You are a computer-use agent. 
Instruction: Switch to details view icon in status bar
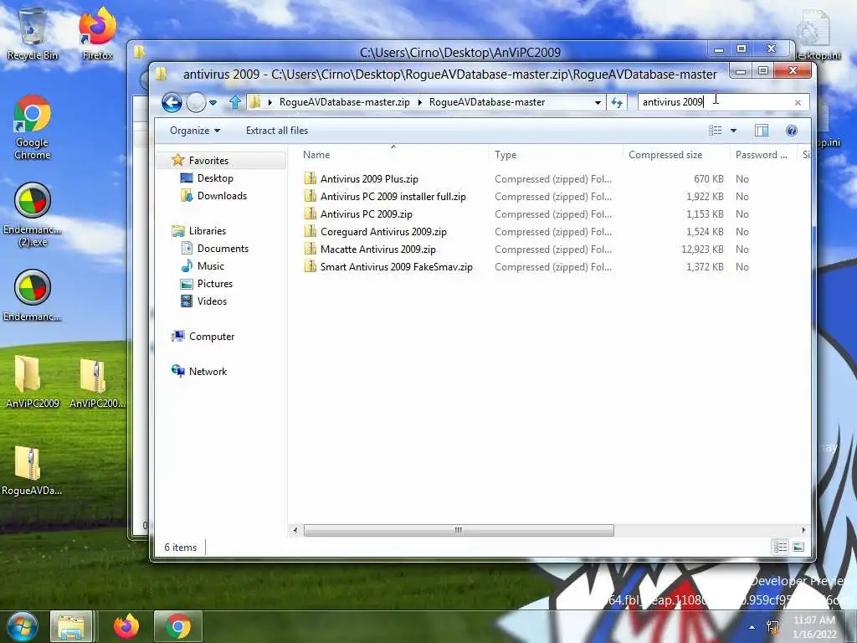point(780,547)
